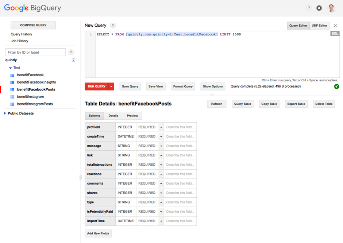Click the Google BigQuery logo

(x=32, y=8)
